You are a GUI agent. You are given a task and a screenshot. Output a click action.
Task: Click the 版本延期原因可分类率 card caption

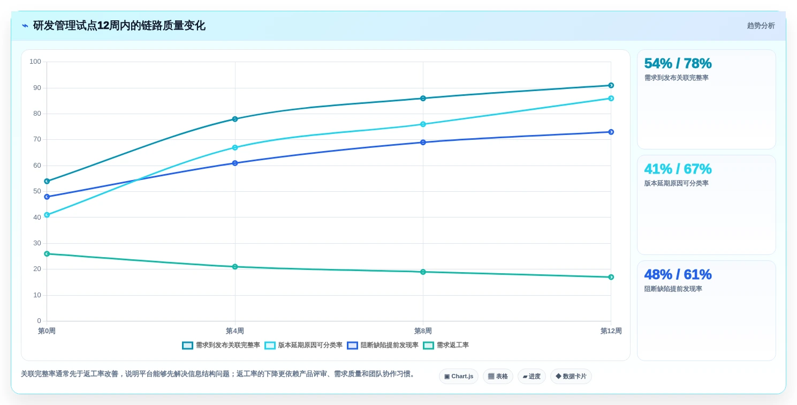tap(676, 183)
